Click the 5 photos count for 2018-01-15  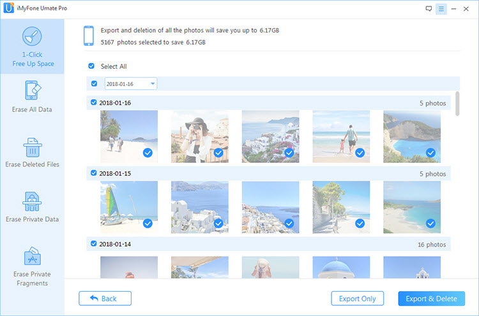tap(432, 174)
